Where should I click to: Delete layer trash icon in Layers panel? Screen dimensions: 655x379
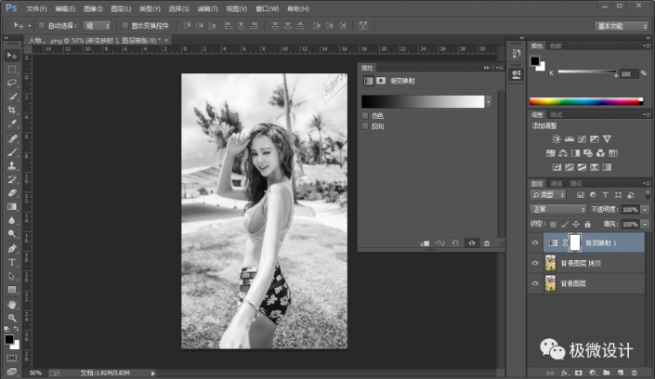[635, 372]
